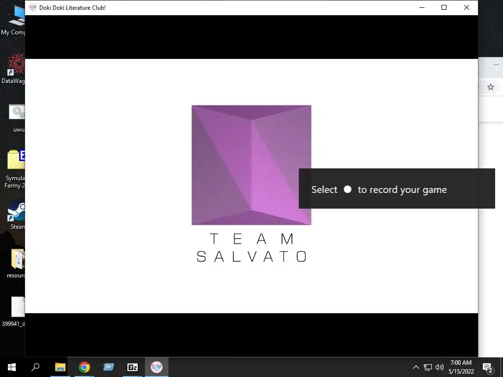Open the volume control tray icon

tap(440, 367)
